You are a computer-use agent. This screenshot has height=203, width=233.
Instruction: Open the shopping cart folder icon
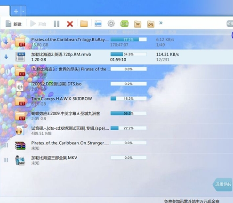(x=137, y=24)
